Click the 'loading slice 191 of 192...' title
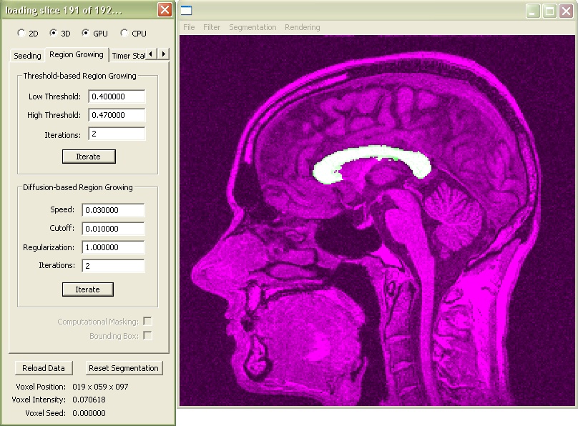The width and height of the screenshot is (578, 426). [x=64, y=10]
